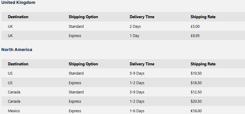Click the US Express 1-2 Days cell

[137, 83]
